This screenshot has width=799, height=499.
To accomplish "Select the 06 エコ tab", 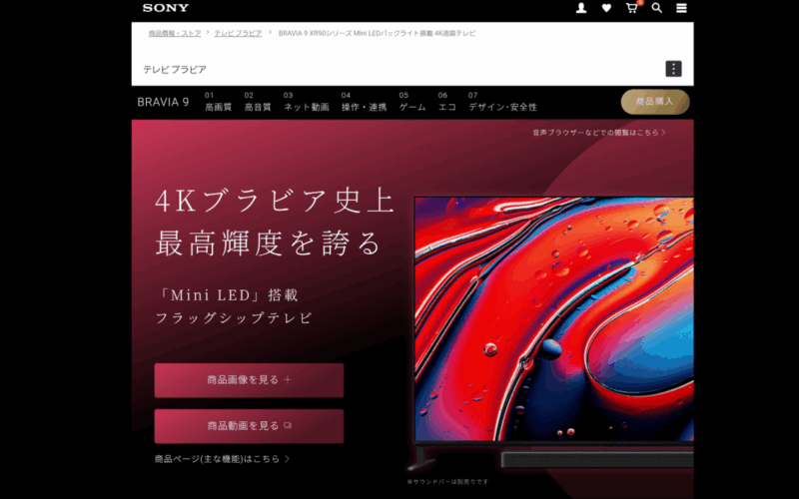I will [446, 102].
